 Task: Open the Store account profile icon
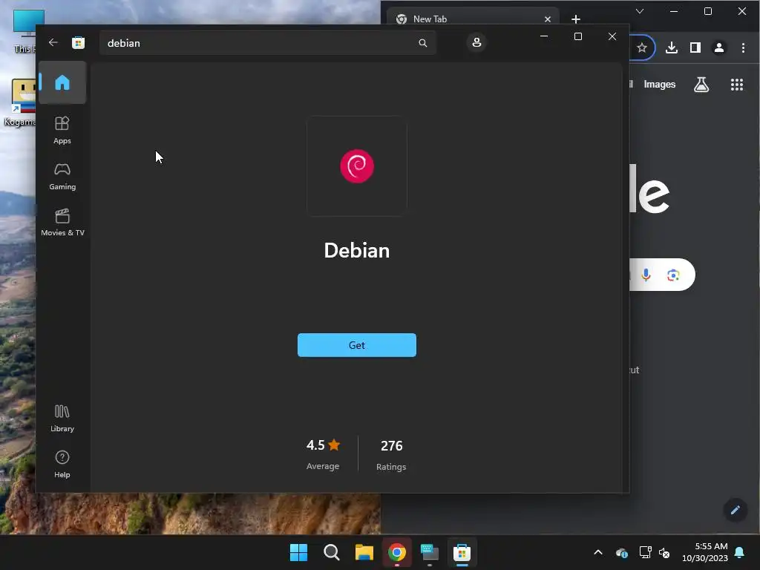[x=476, y=42]
